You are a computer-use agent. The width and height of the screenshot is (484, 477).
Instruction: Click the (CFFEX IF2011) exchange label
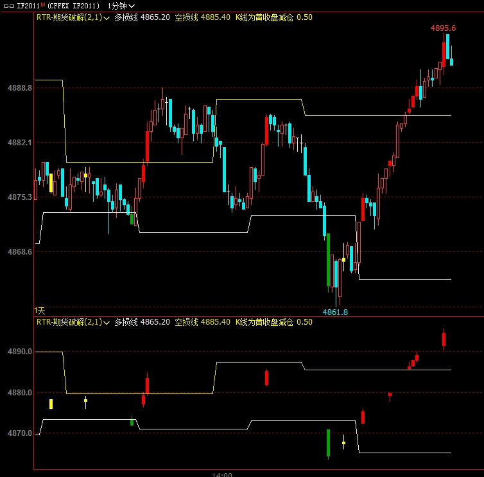click(73, 6)
